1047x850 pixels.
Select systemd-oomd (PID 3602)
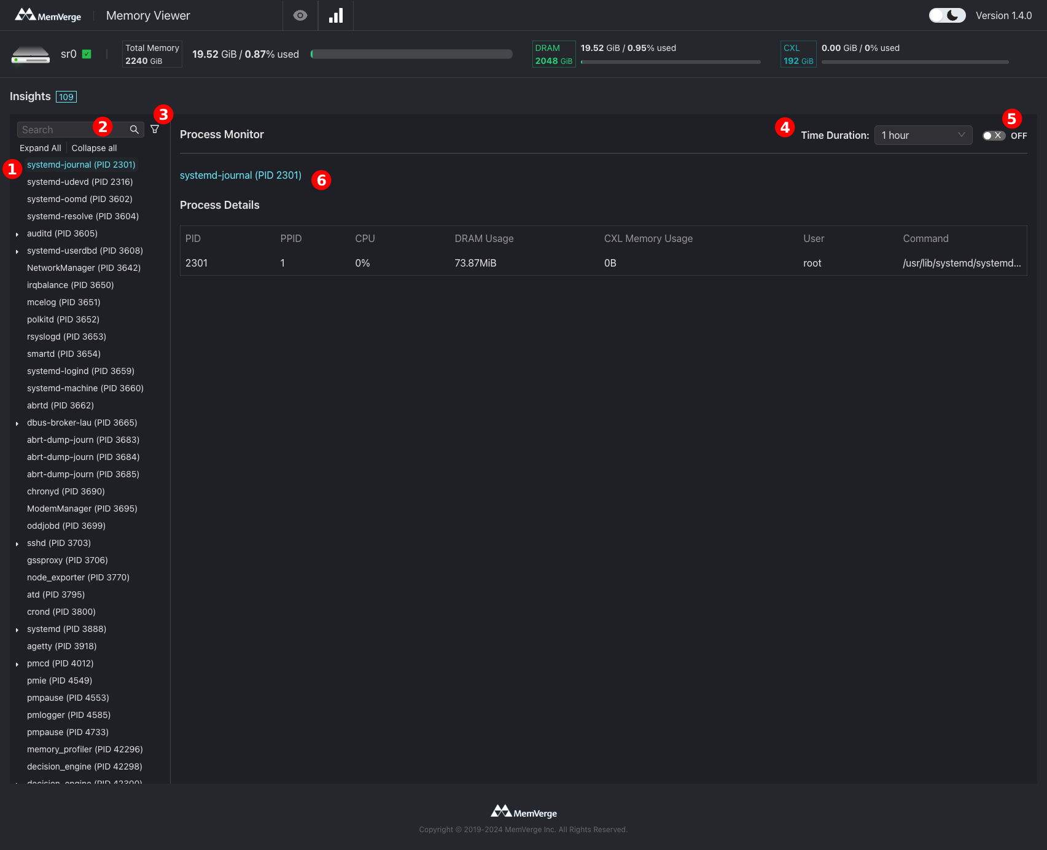tap(80, 199)
